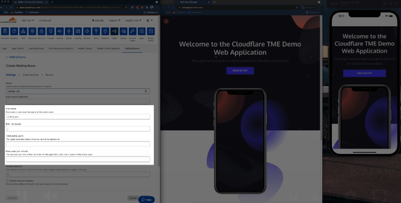Go back via the Waiting Rooms link
The height and width of the screenshot is (203, 401).
point(16,57)
